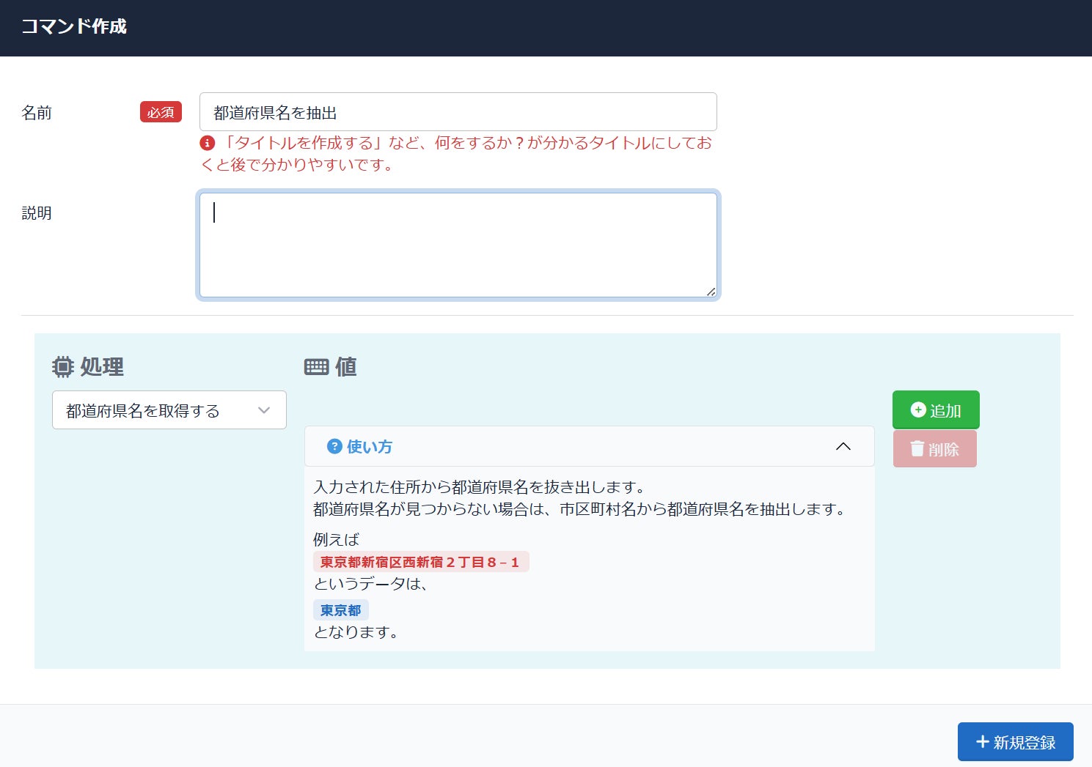Click the 削除 button
This screenshot has height=767, width=1092.
935,448
